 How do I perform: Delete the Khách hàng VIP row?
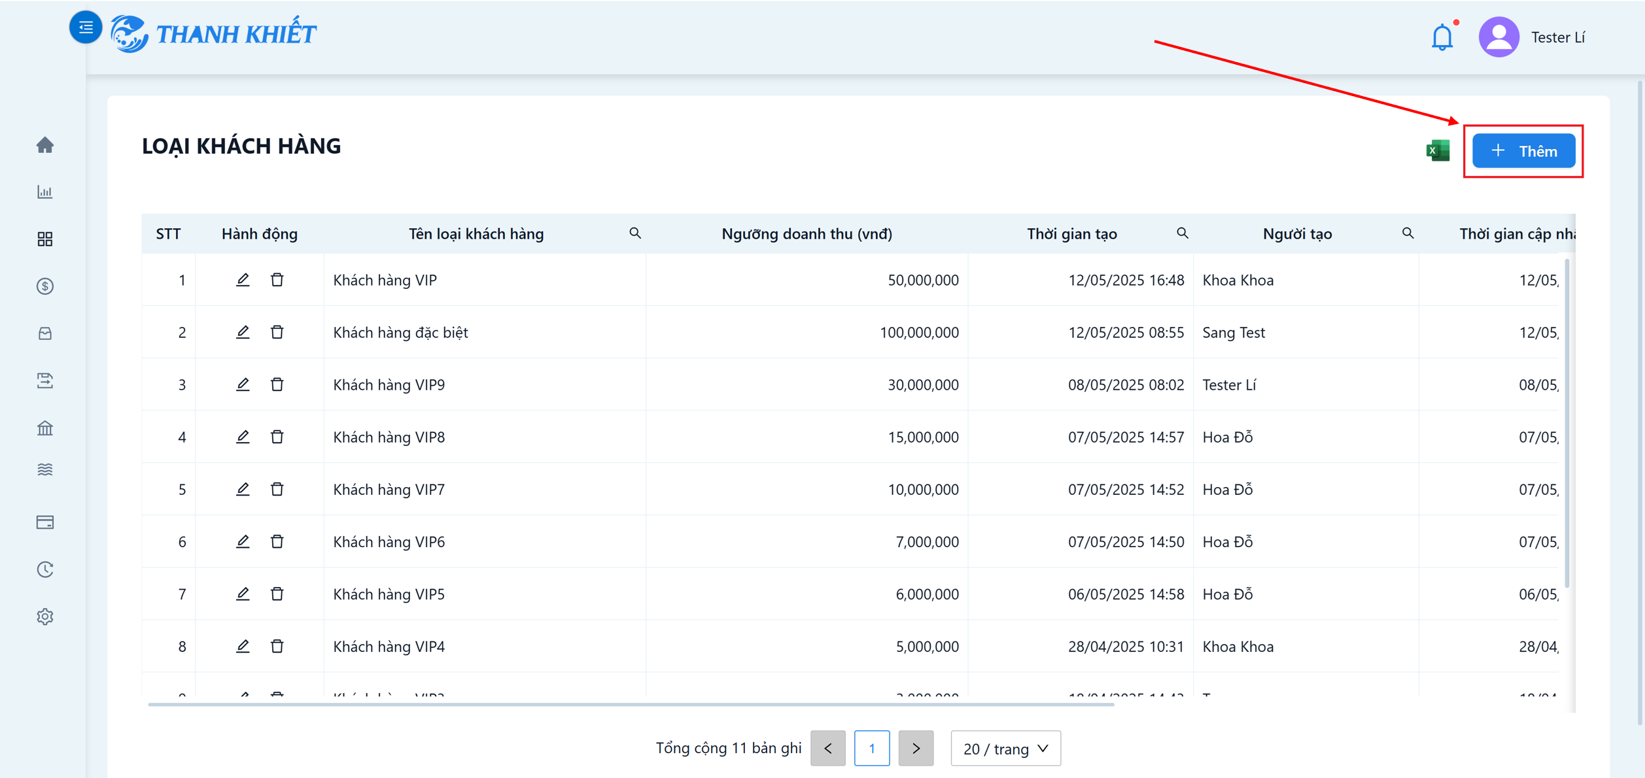[277, 280]
